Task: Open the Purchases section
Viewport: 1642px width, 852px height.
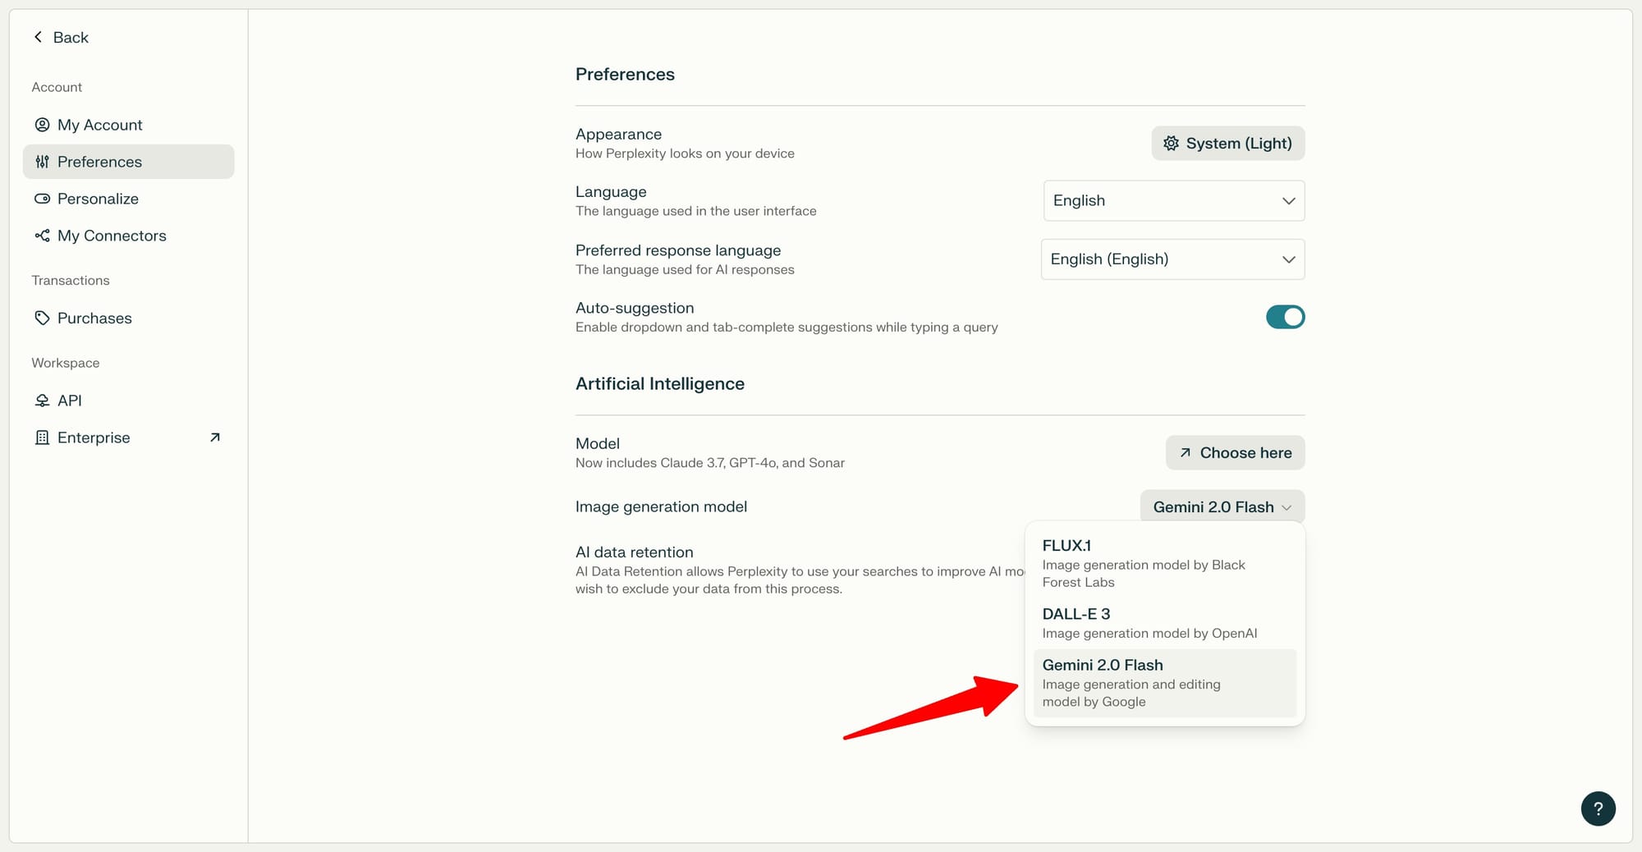Action: (94, 318)
